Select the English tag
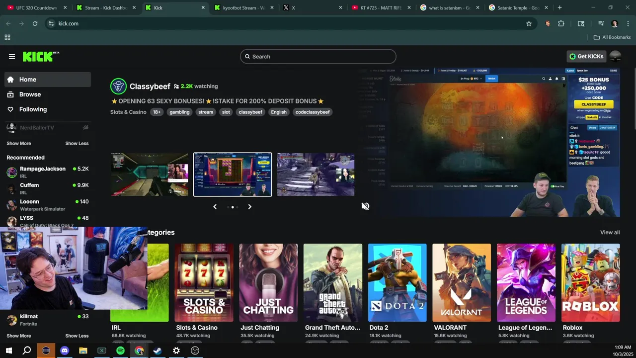Screen dimensions: 636x358 [279, 112]
